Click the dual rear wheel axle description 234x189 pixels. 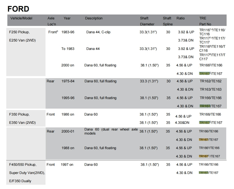coord(111,131)
